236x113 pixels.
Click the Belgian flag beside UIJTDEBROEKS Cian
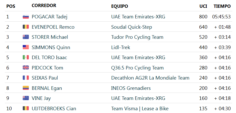tap(26, 108)
